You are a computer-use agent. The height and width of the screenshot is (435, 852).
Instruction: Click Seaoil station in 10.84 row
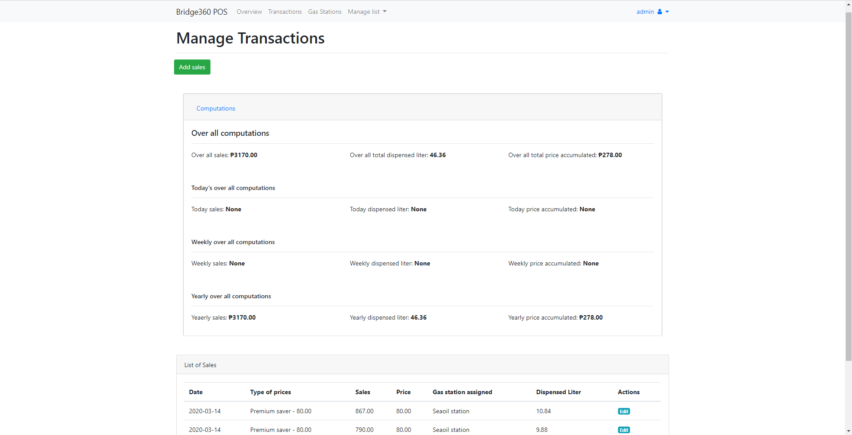(x=451, y=411)
